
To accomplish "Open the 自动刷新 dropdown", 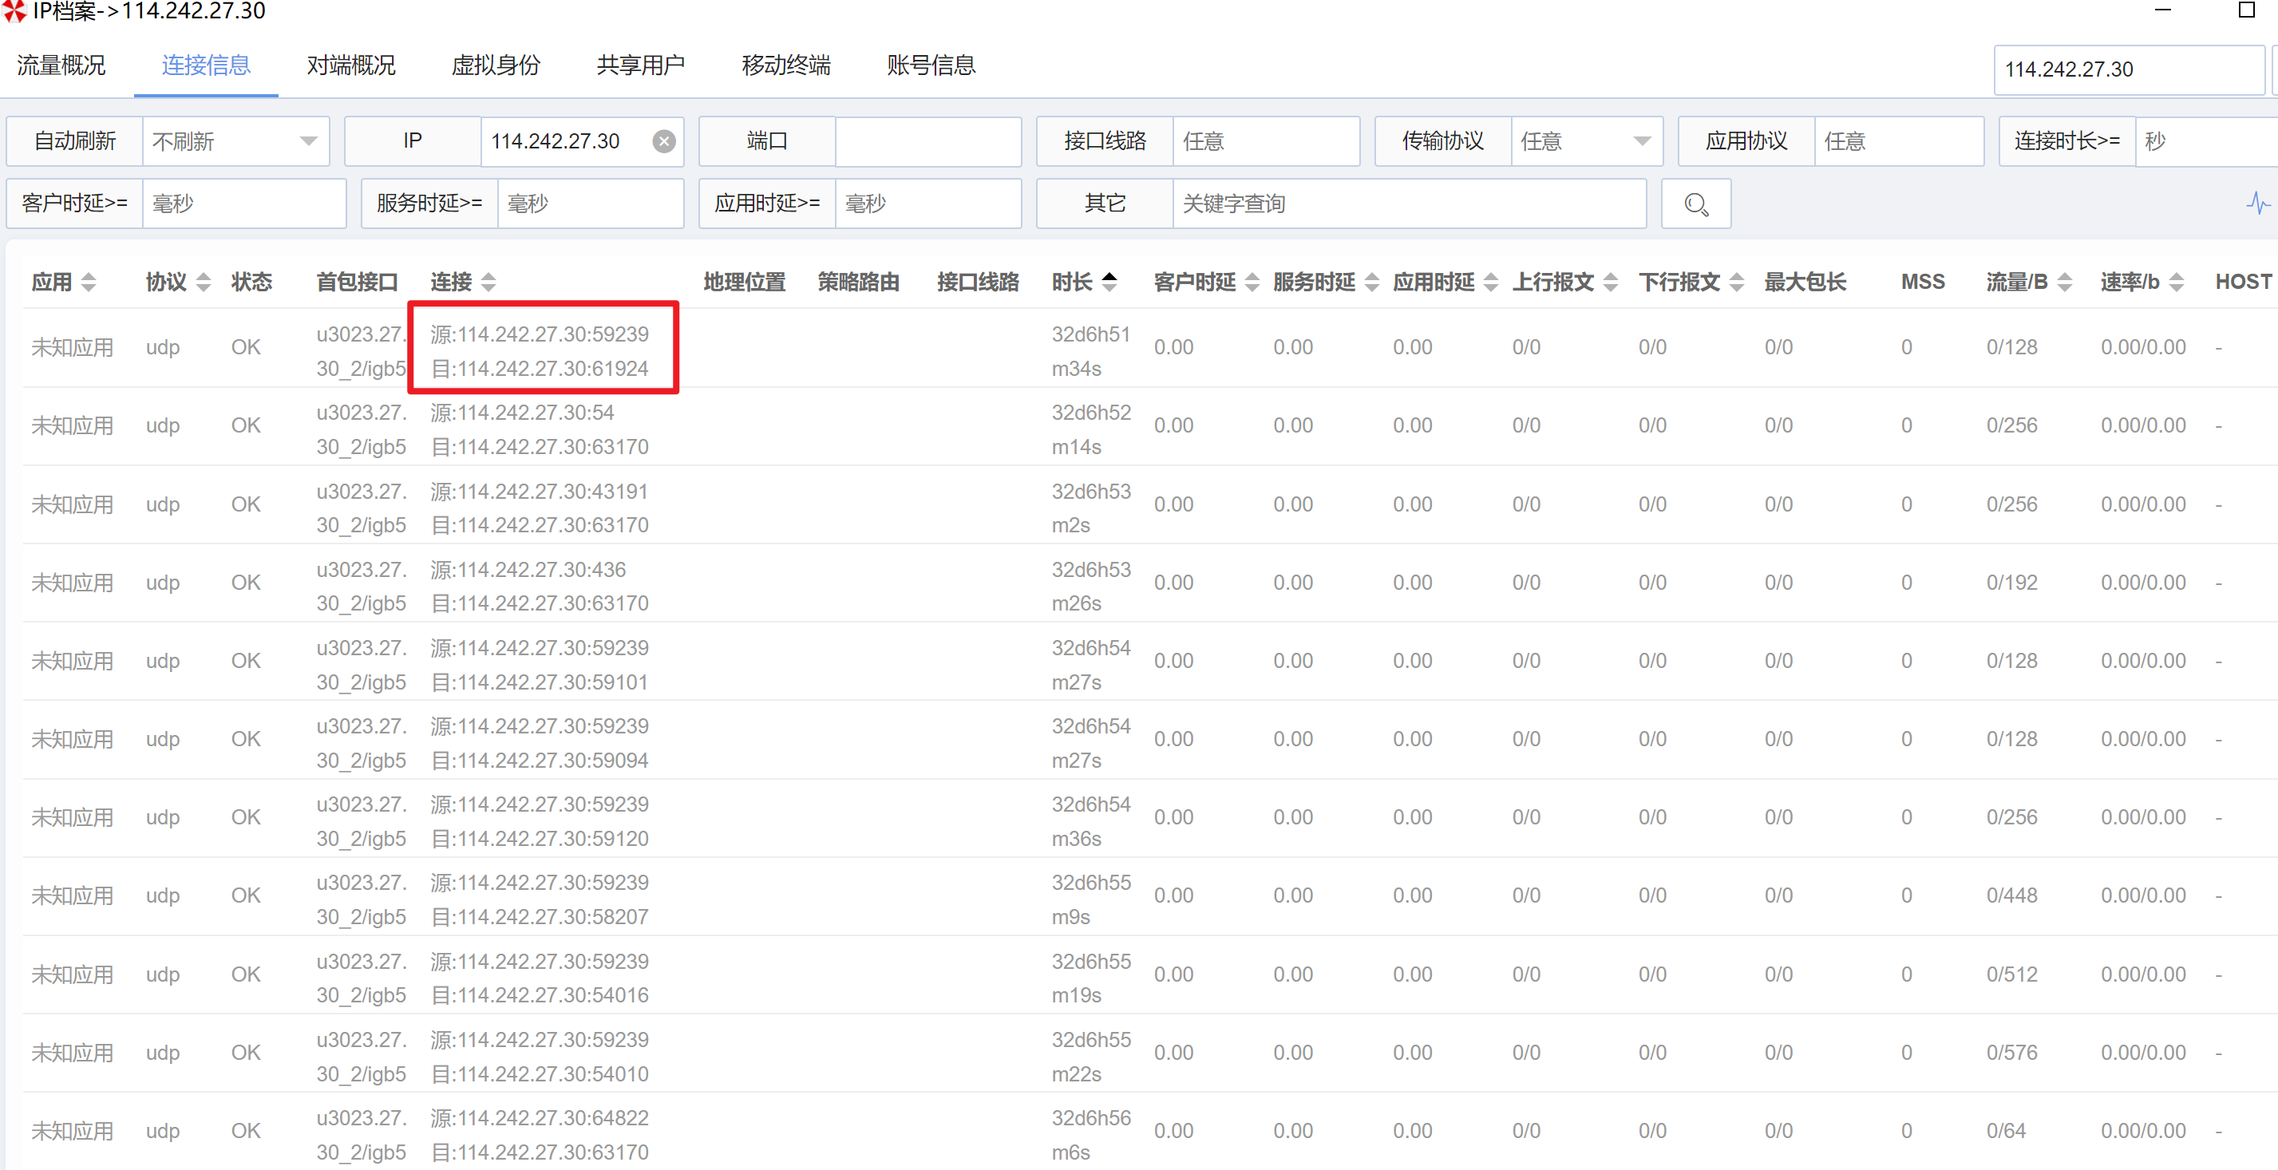I will 235,141.
